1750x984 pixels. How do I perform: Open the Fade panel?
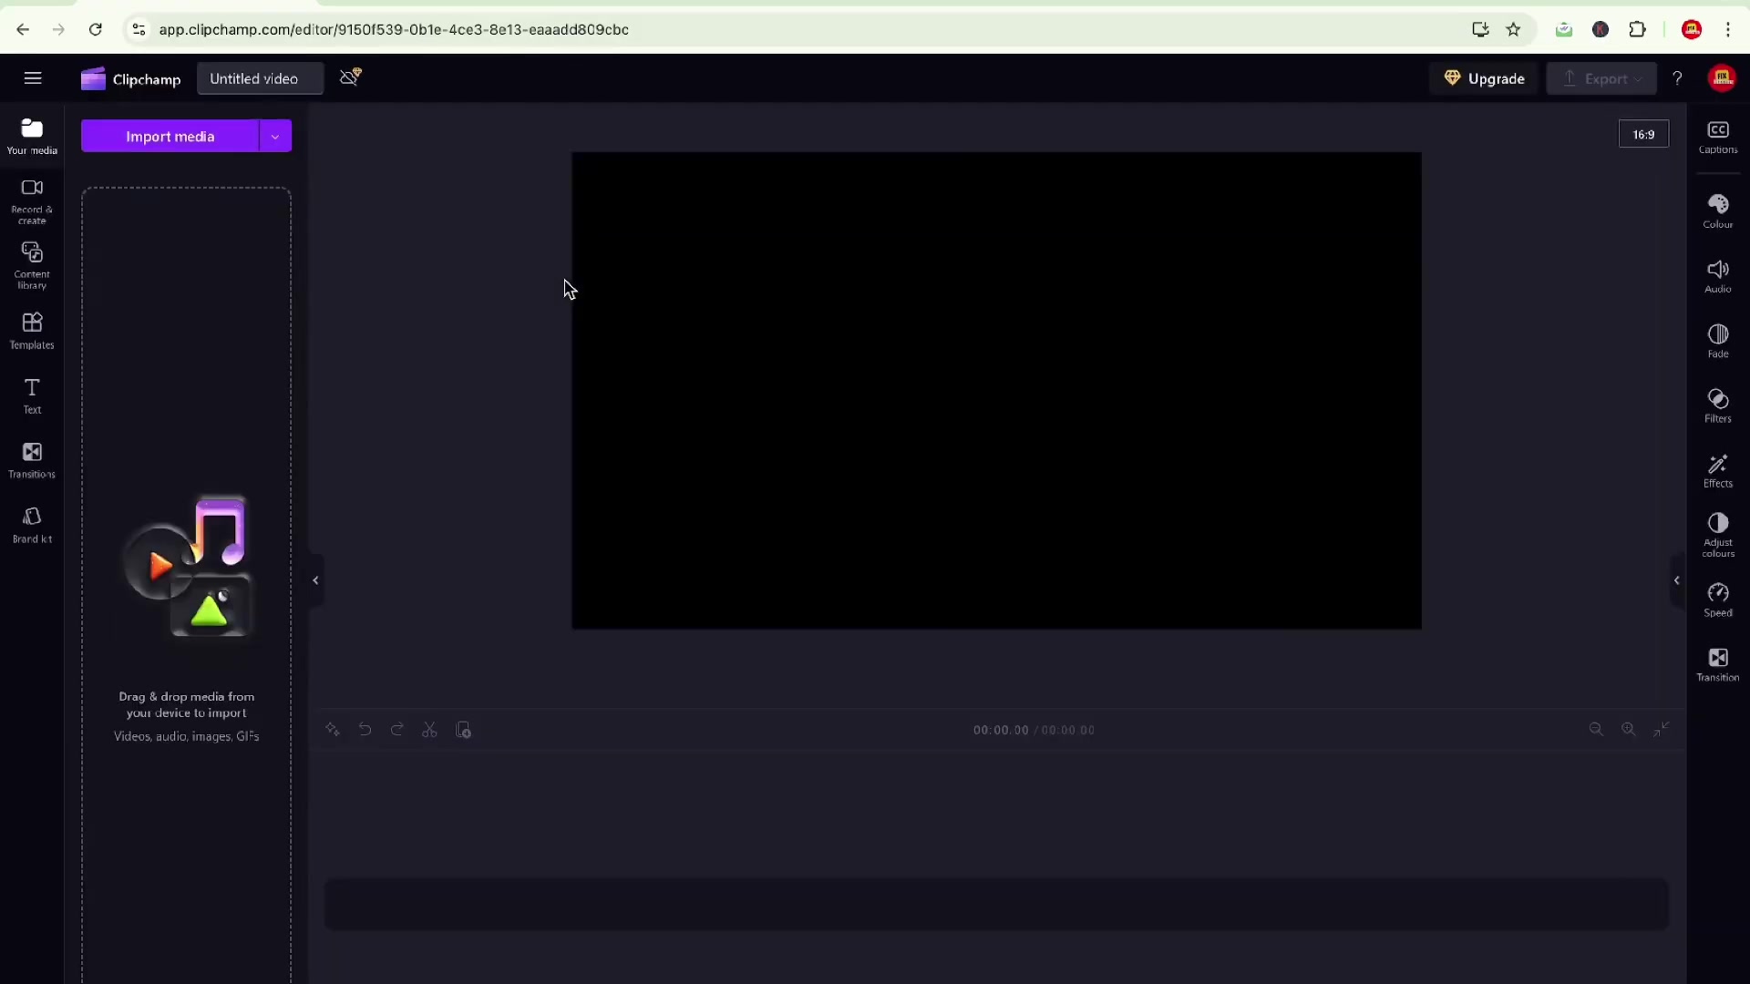(1717, 340)
